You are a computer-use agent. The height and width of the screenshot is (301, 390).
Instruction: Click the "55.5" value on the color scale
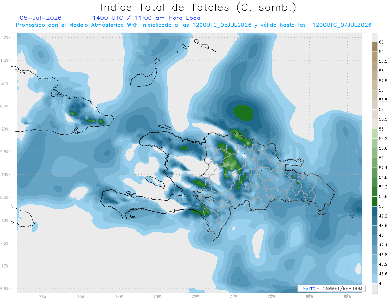click(383, 119)
